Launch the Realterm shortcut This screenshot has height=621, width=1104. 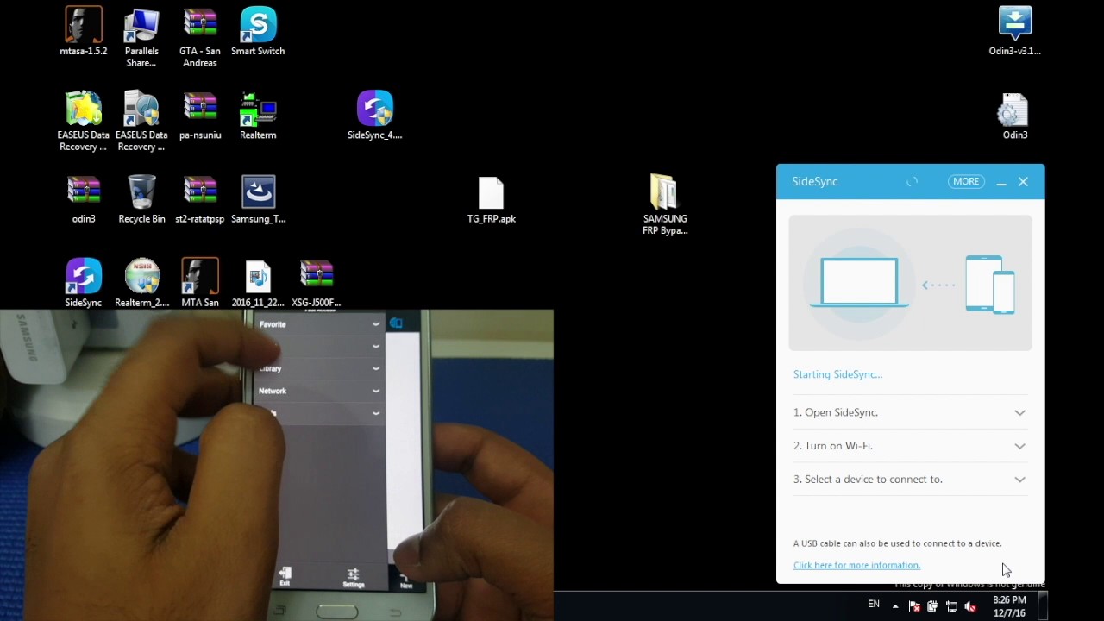[258, 116]
